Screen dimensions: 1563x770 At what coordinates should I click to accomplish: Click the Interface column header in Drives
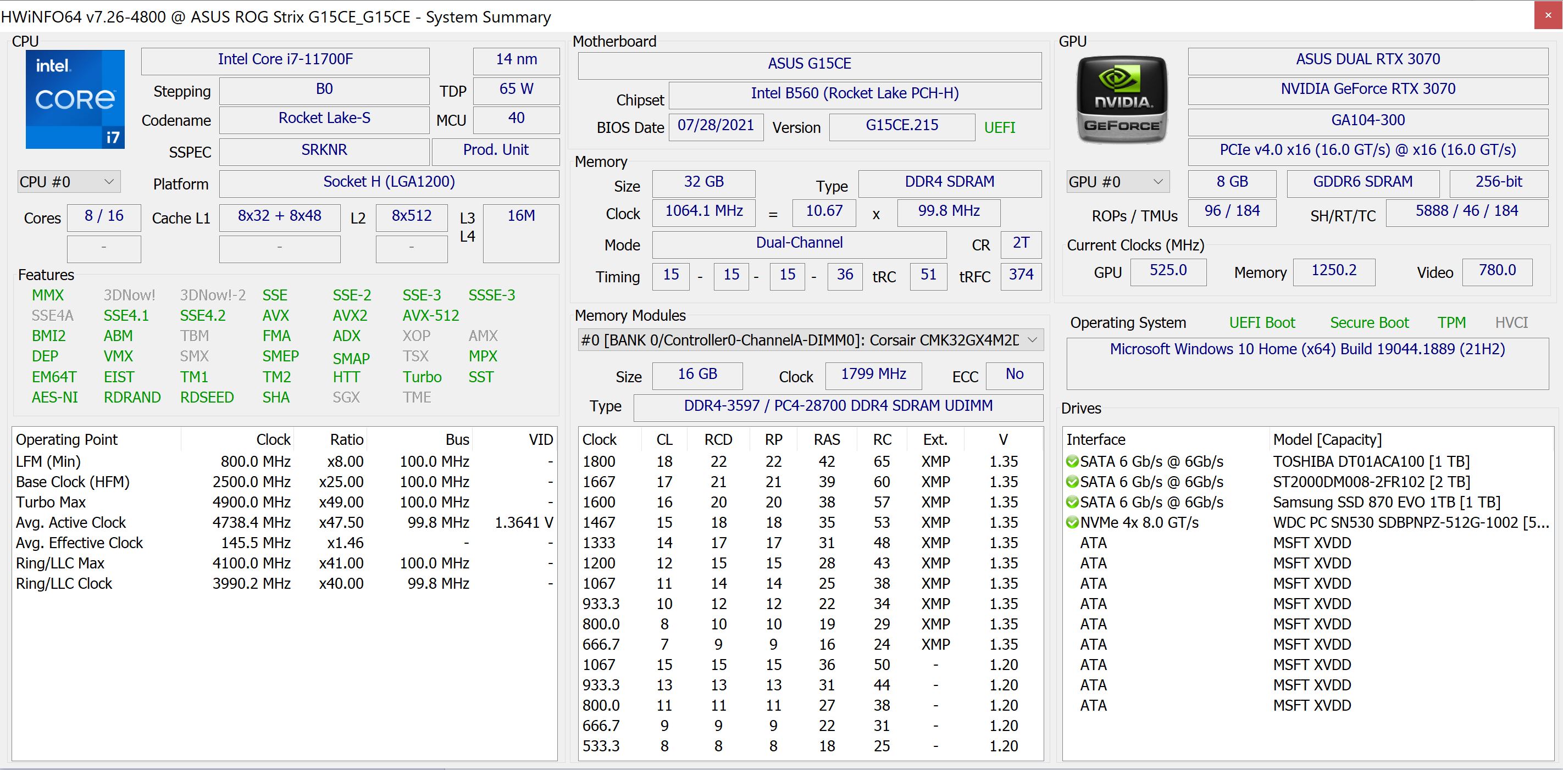(1166, 440)
